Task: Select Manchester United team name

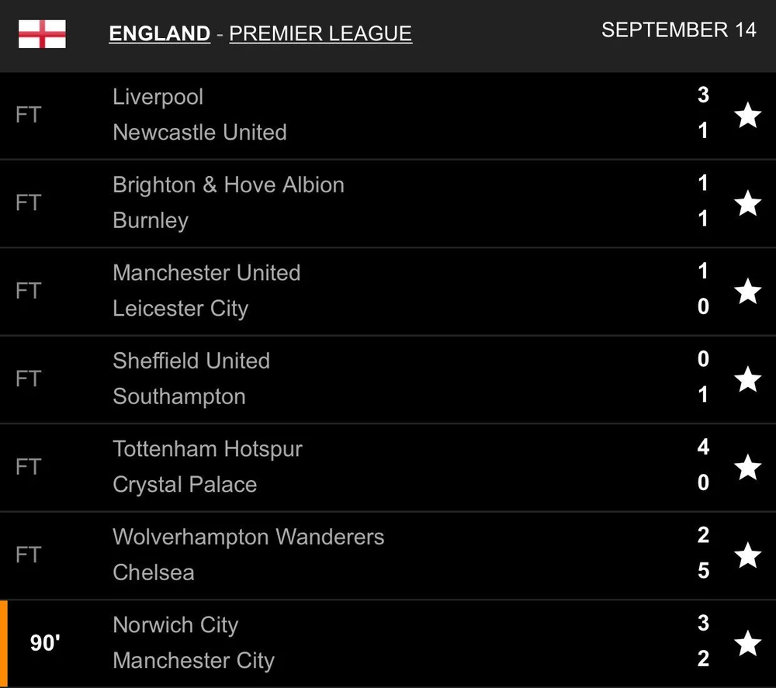Action: [206, 273]
